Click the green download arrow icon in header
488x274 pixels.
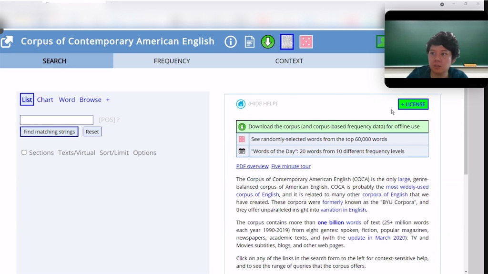click(268, 42)
